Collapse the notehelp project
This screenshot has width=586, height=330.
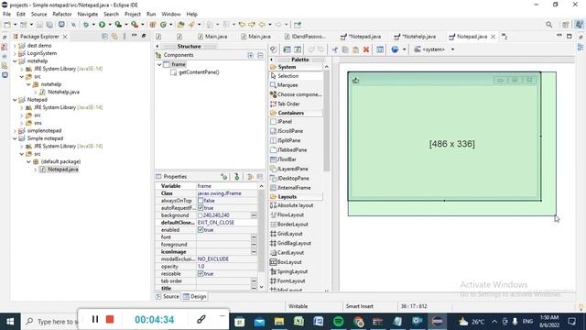pos(15,61)
